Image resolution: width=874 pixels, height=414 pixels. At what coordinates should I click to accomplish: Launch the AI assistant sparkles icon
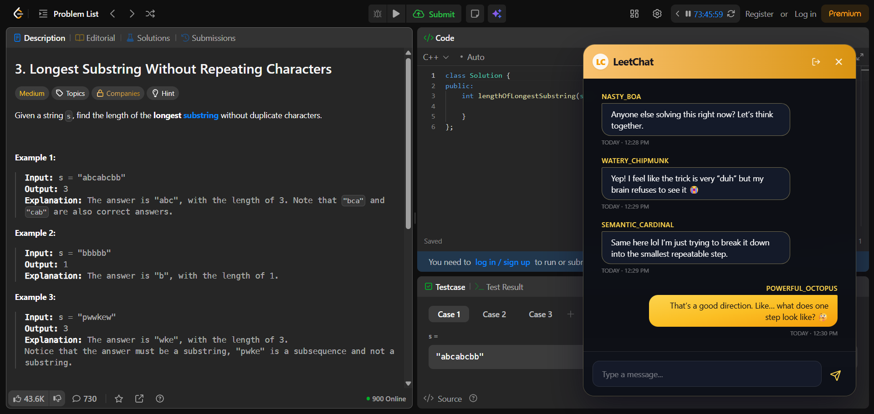pos(497,14)
